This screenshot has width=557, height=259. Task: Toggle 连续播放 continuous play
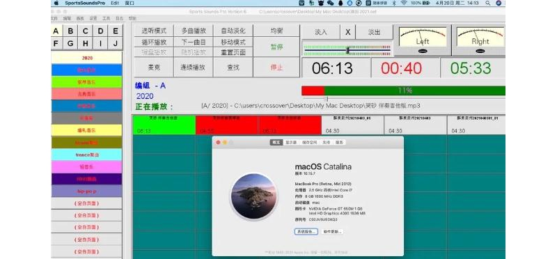click(194, 67)
